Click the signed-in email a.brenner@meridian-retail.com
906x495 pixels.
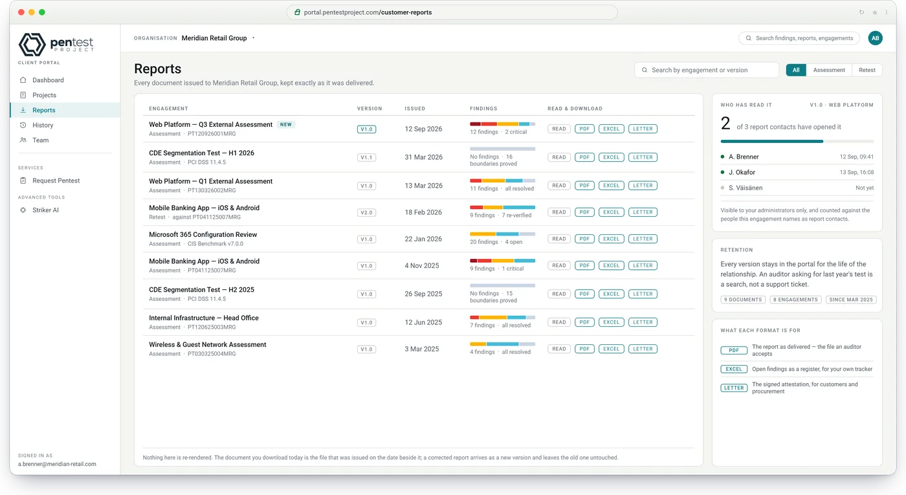57,464
